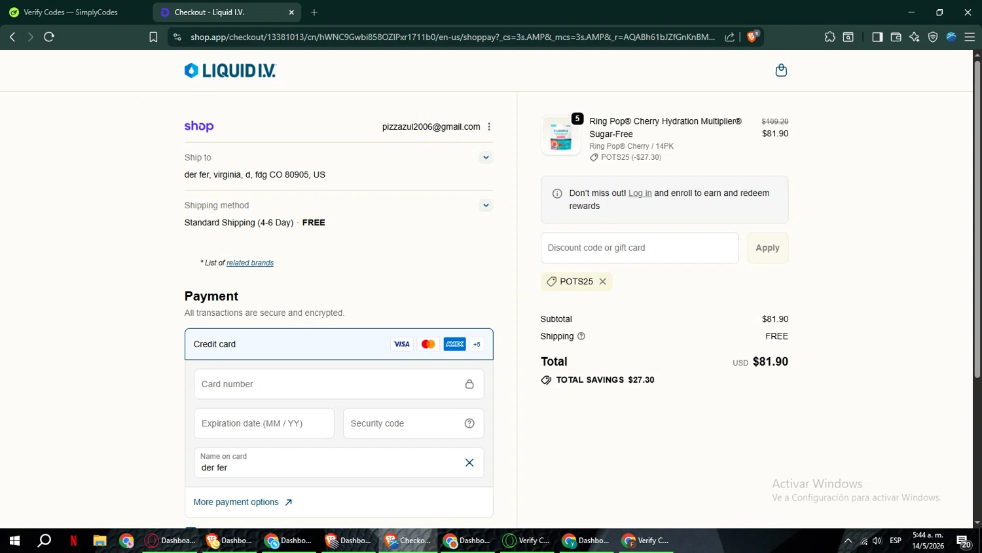This screenshot has width=982, height=553.
Task: Open the Brave Shields panel
Action: (x=752, y=36)
